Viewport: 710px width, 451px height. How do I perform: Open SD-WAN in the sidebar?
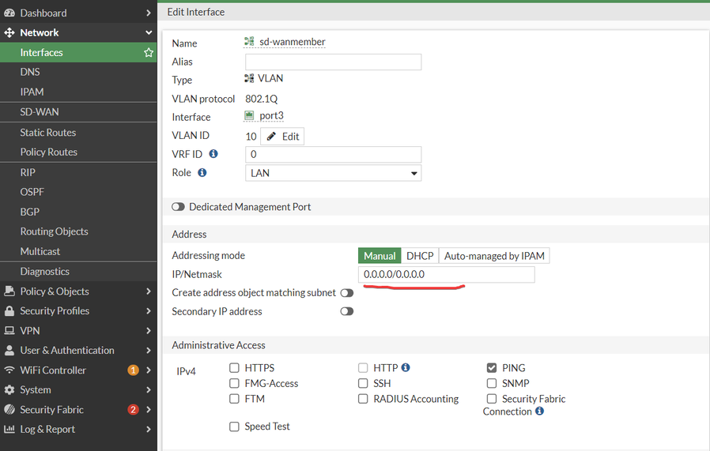(x=40, y=112)
